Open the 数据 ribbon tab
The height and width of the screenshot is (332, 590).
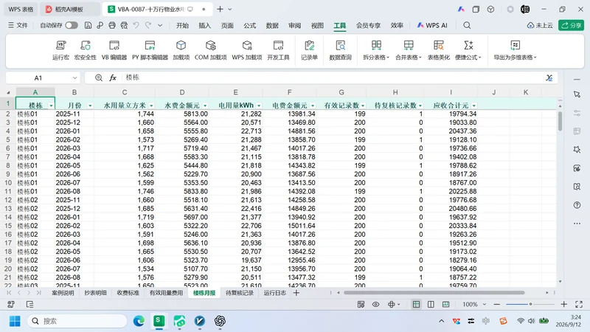(x=272, y=25)
